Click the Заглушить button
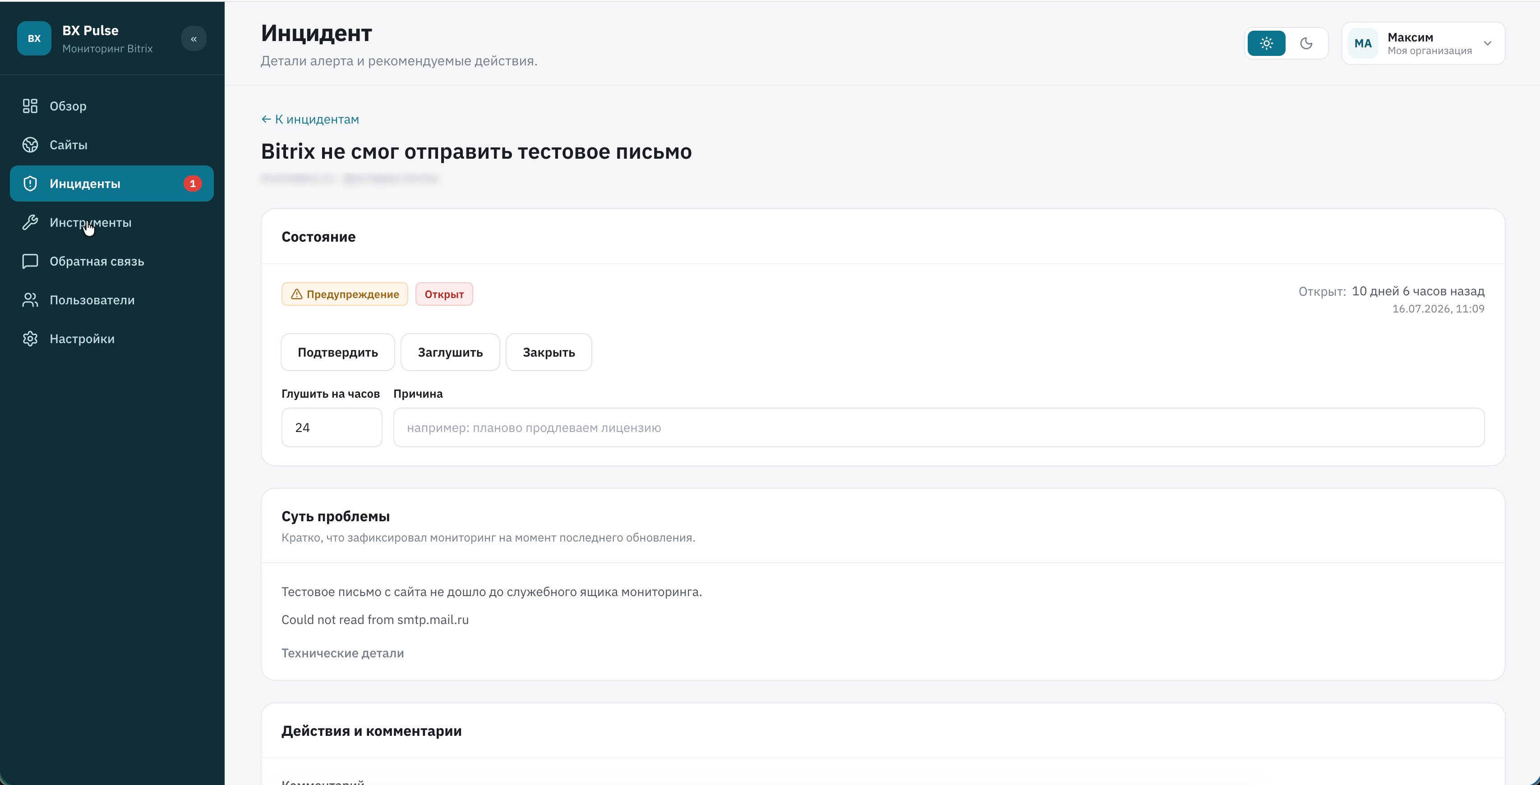The height and width of the screenshot is (785, 1540). click(450, 352)
